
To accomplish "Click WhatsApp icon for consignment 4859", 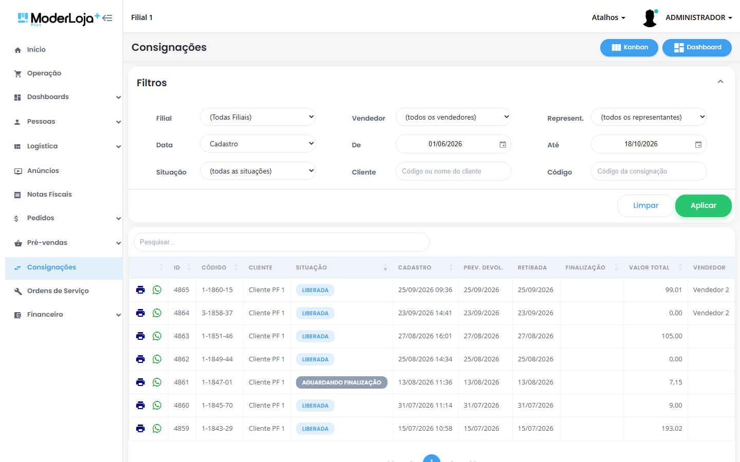I will click(x=157, y=429).
